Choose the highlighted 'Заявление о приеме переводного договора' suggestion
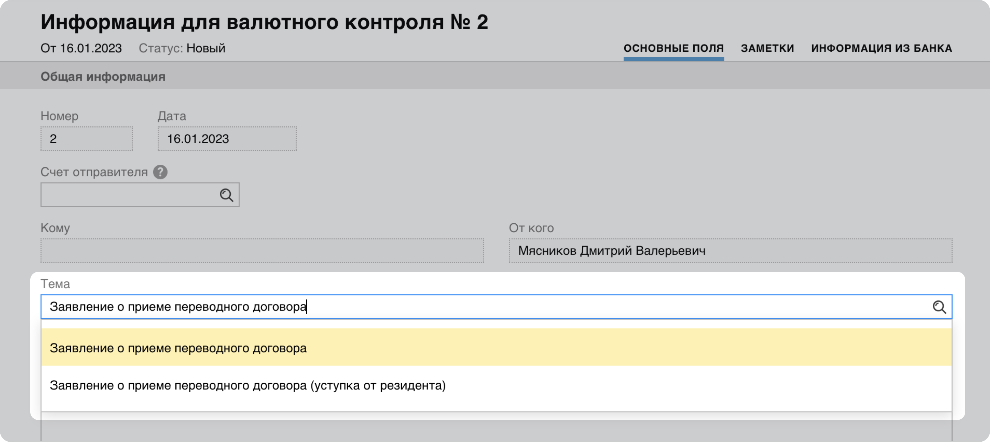Image resolution: width=990 pixels, height=442 pixels. pyautogui.click(x=178, y=348)
